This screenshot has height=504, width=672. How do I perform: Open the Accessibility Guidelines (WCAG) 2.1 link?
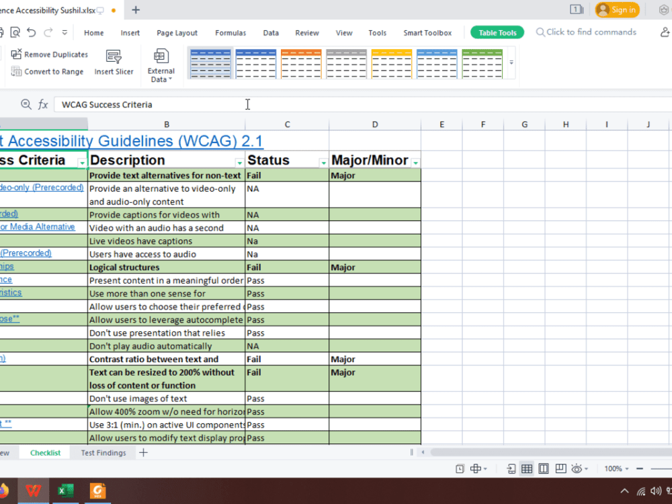(x=132, y=141)
